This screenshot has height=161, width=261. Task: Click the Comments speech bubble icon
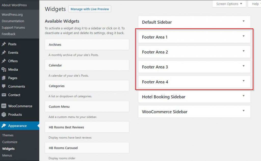tap(4, 86)
